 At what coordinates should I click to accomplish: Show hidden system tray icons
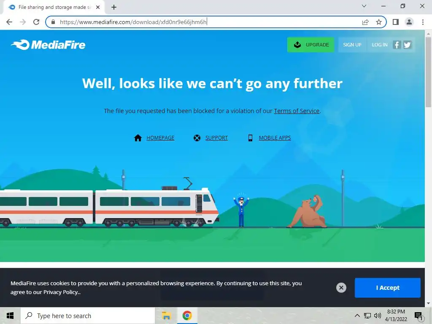[357, 316]
